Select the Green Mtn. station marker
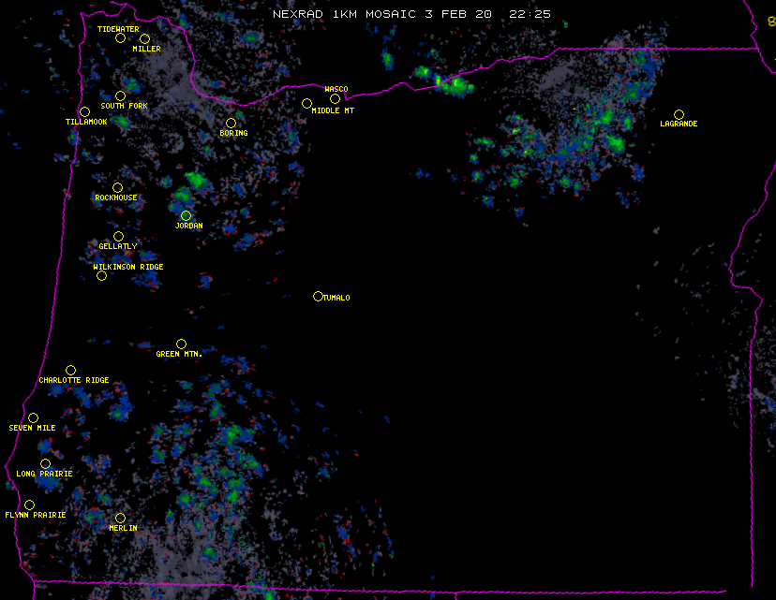The image size is (776, 600). pos(181,344)
